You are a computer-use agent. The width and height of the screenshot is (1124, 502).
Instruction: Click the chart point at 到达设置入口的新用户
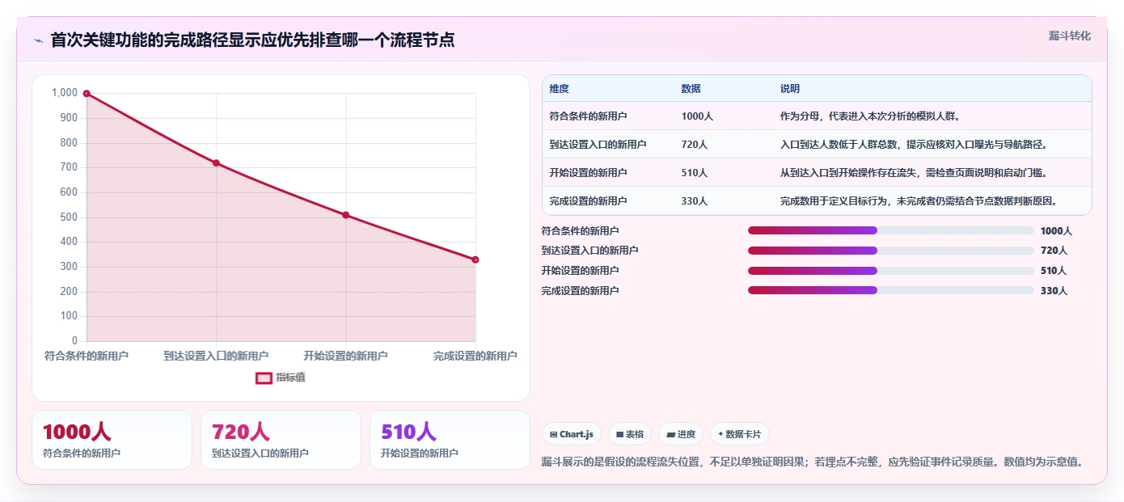click(216, 163)
